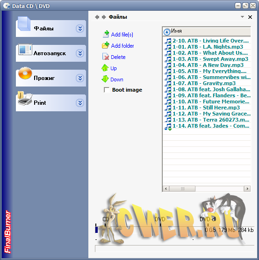Close the Файлы panel with X
Image resolution: width=259 pixels, height=260 pixels.
point(250,17)
